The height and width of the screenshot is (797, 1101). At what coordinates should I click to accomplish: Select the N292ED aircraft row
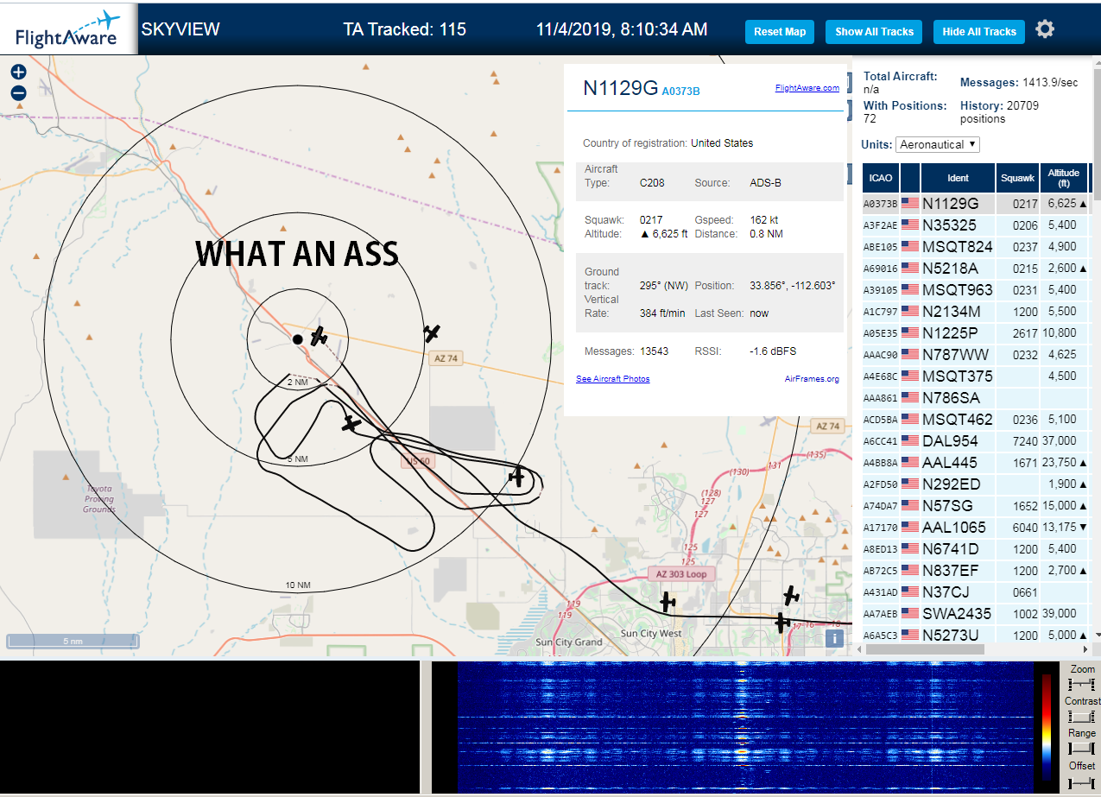(976, 484)
